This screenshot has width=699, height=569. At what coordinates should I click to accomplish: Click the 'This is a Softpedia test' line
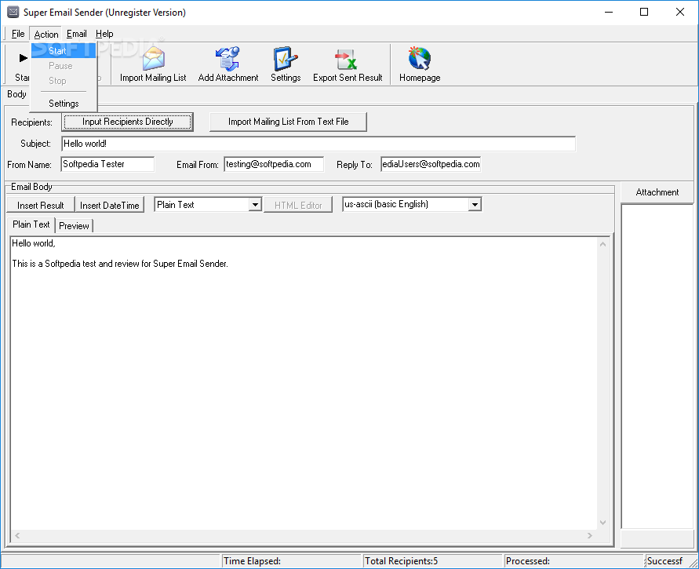point(120,264)
